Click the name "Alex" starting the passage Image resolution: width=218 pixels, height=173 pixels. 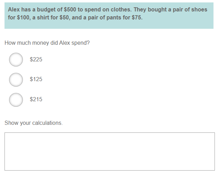tap(14, 10)
